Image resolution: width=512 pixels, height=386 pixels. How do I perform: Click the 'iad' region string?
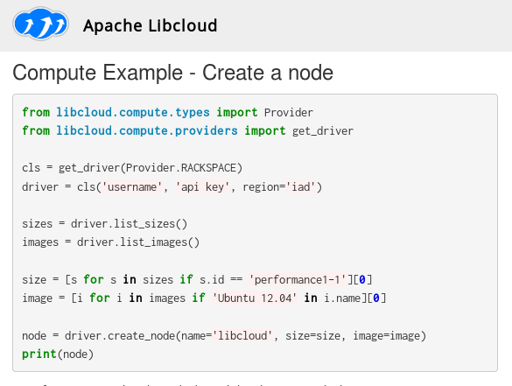tap(301, 187)
